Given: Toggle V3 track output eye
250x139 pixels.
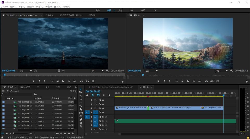Looking at the screenshot, I should (x=103, y=104).
